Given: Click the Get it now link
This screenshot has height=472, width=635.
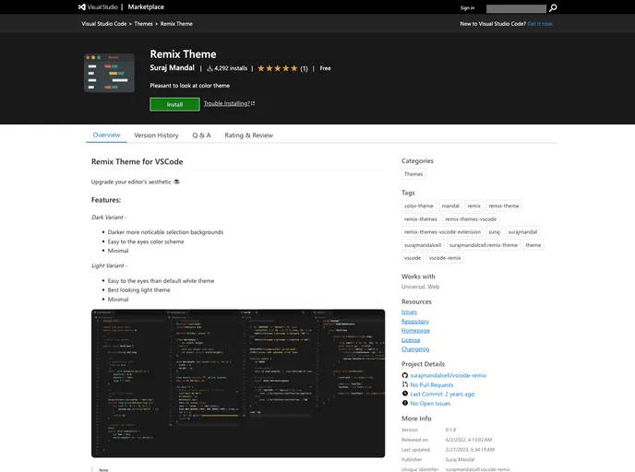Looking at the screenshot, I should (540, 24).
